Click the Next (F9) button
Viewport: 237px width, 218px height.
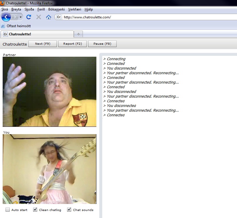[42, 44]
